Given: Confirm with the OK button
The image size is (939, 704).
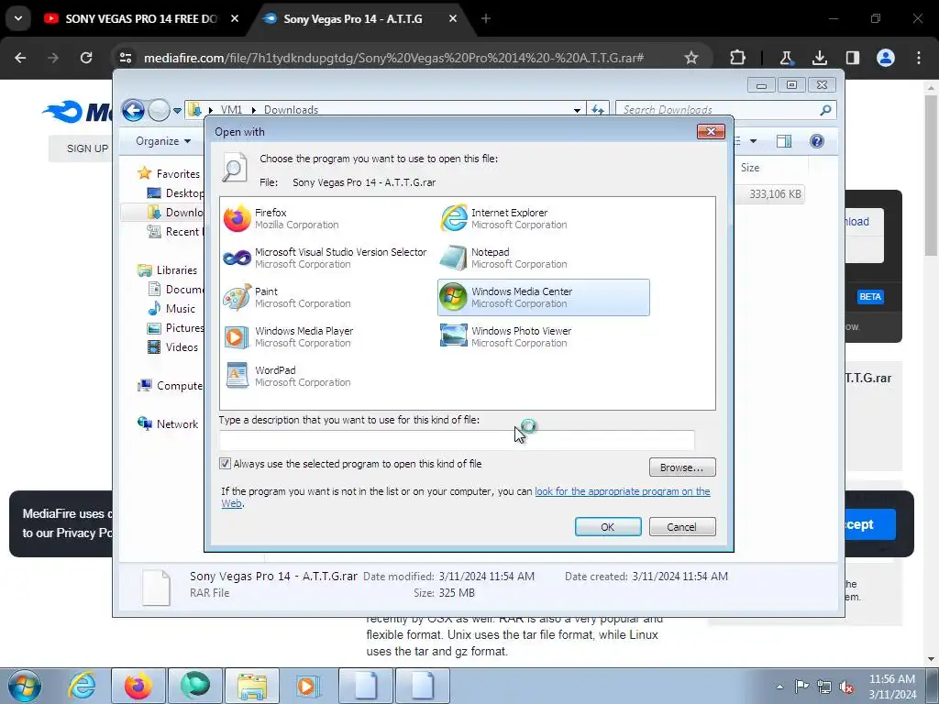Looking at the screenshot, I should click(x=608, y=527).
